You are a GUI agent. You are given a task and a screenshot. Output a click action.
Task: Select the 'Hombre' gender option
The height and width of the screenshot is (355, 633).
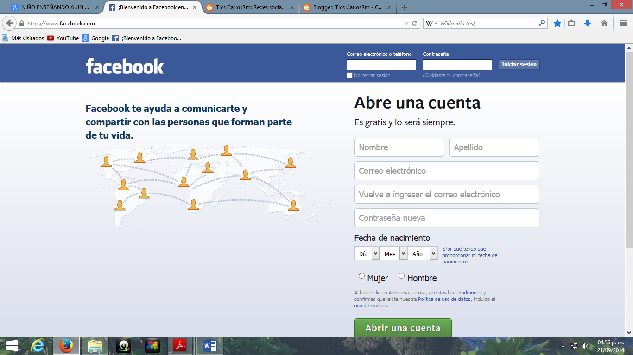[x=401, y=275]
